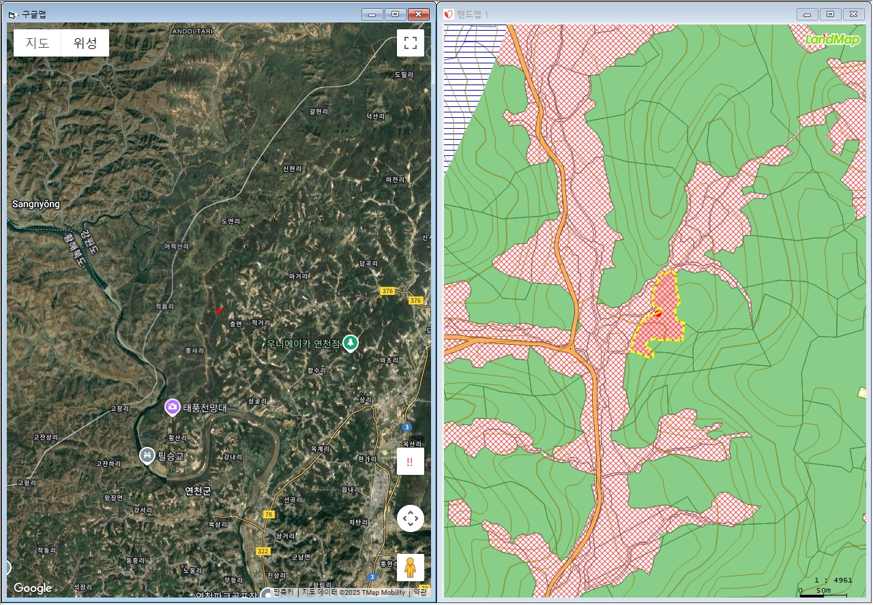The image size is (873, 605).
Task: Click the red dot inside highlighted parcel
Action: point(658,314)
